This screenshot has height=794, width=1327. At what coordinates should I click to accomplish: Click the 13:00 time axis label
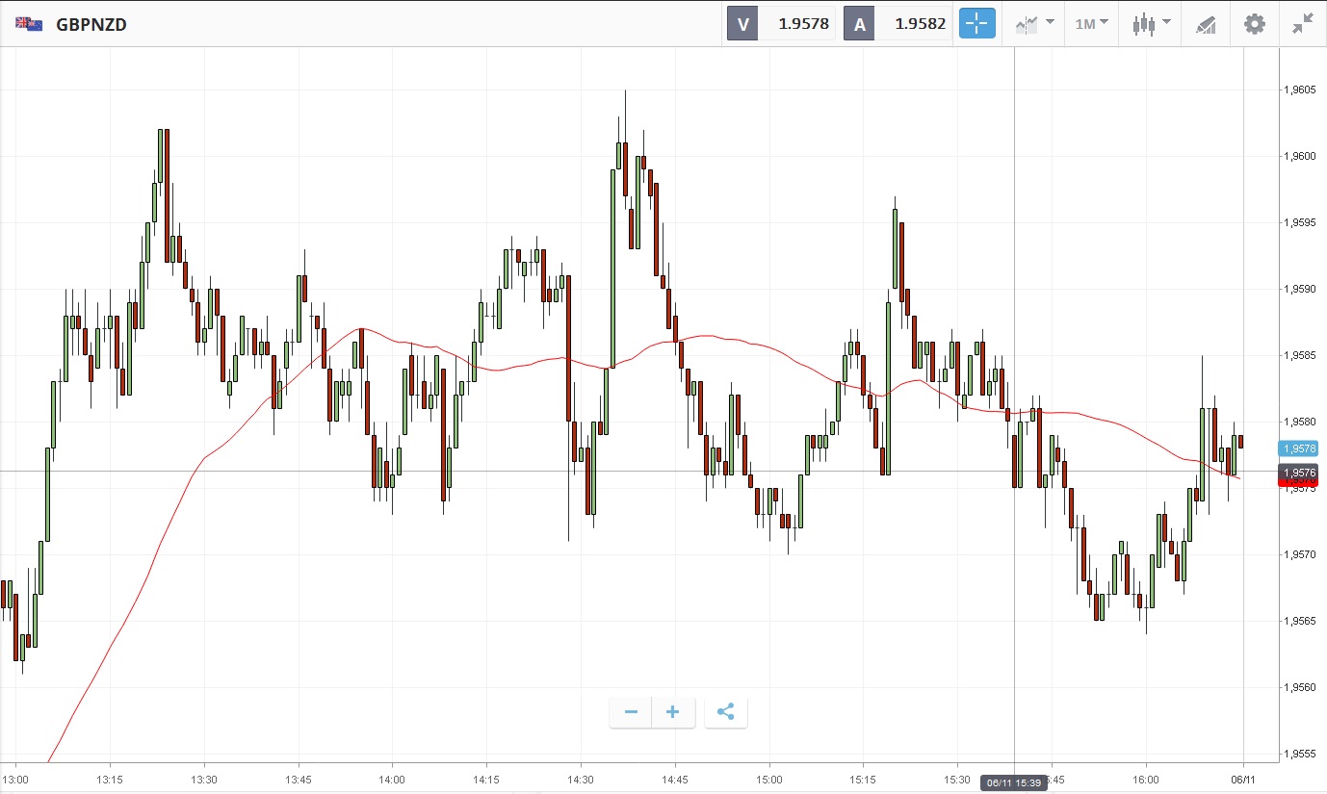point(15,779)
